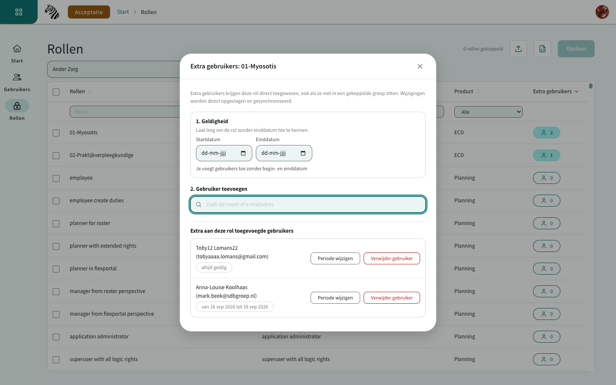
Task: Open extra users badge for superuser row
Action: coord(547,359)
